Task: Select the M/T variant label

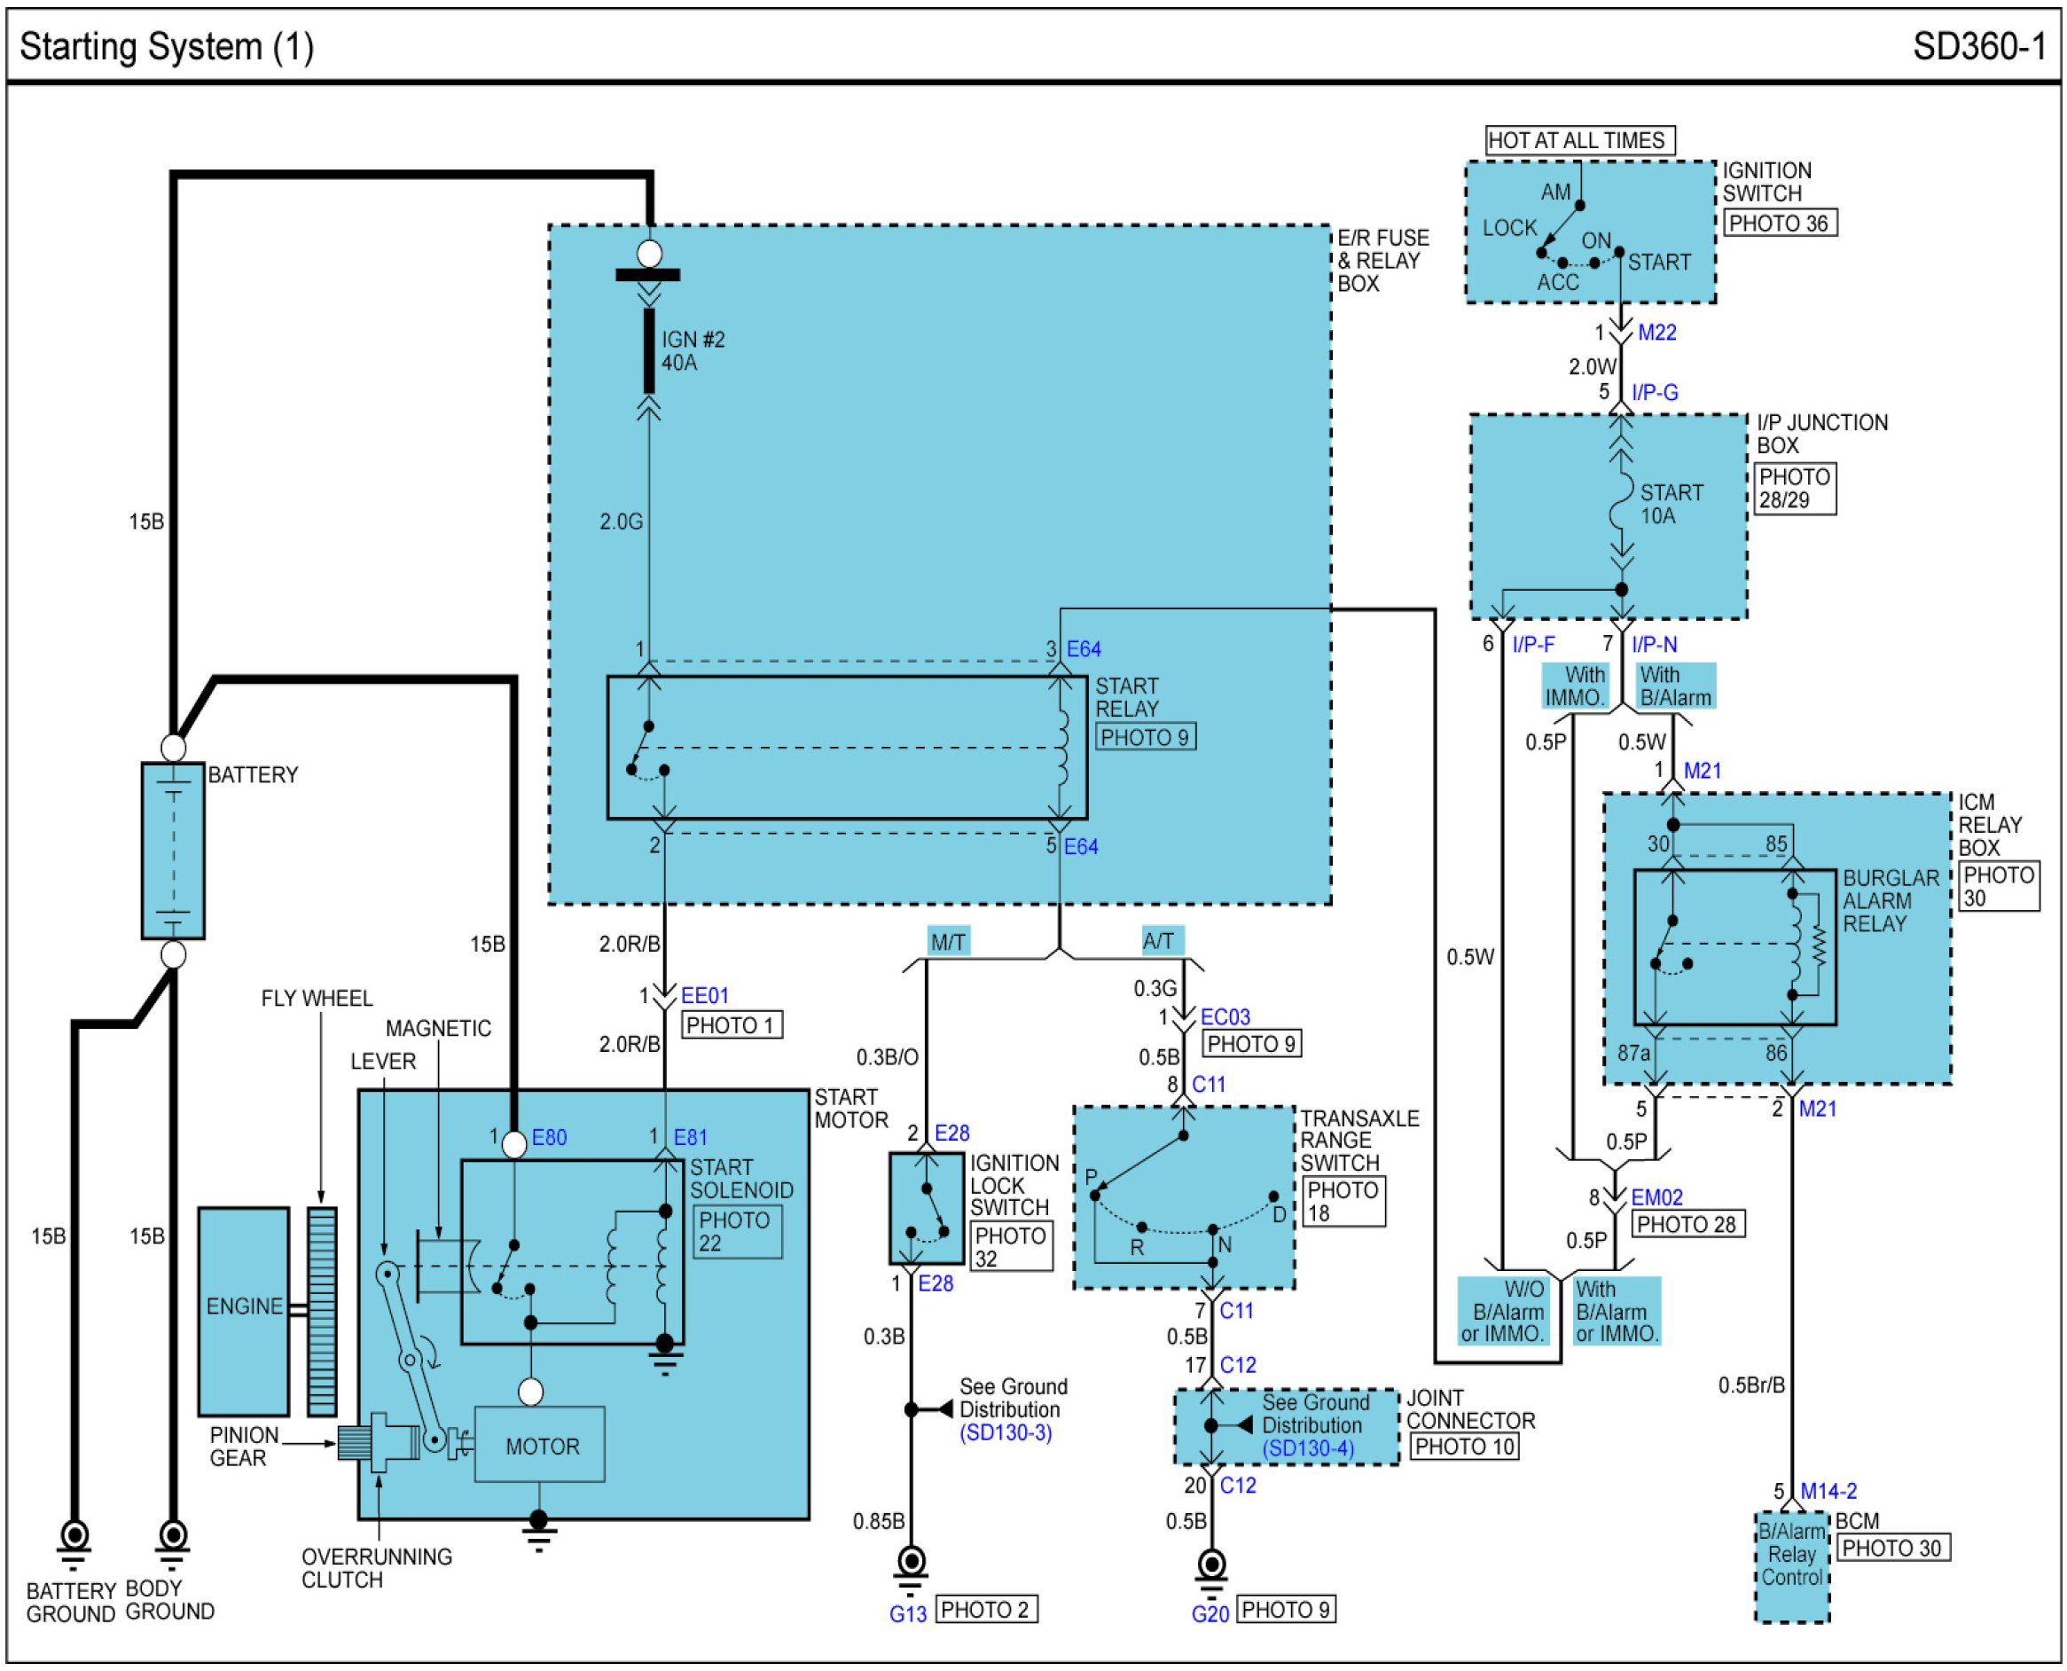Action: (x=948, y=941)
